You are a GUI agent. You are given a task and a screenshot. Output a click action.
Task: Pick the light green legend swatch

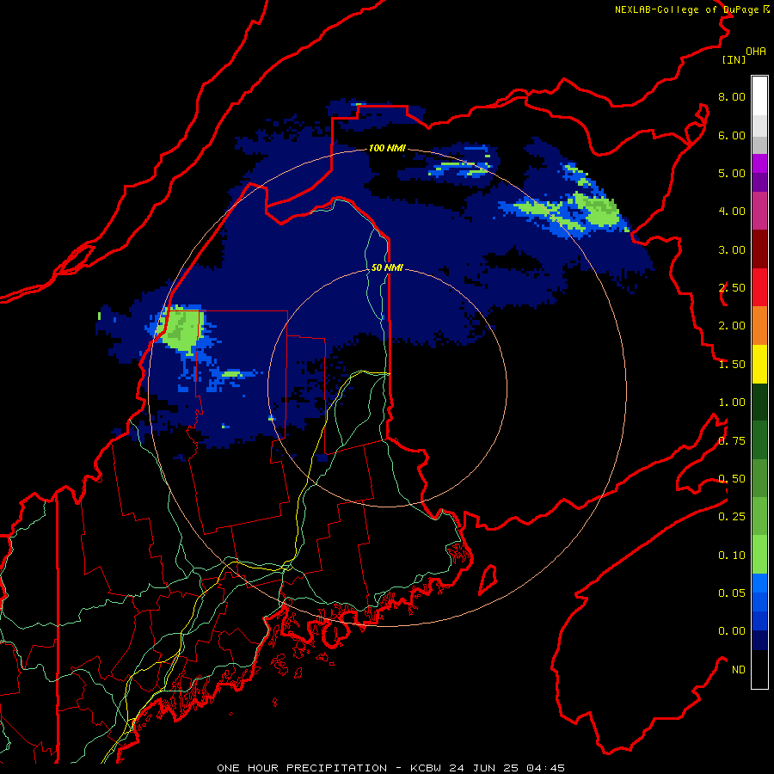click(759, 555)
